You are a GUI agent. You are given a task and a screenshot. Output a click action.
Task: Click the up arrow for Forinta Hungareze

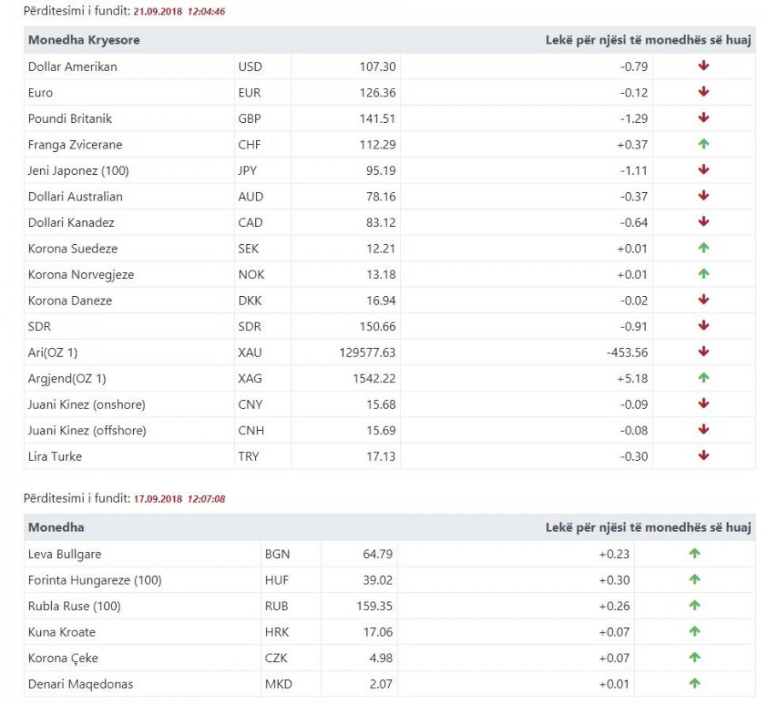point(695,579)
